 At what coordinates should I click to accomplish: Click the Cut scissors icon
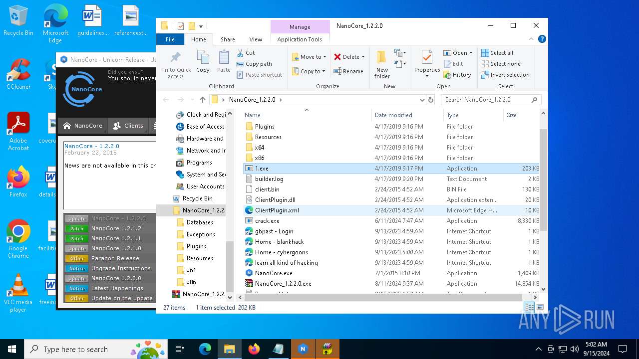(240, 53)
